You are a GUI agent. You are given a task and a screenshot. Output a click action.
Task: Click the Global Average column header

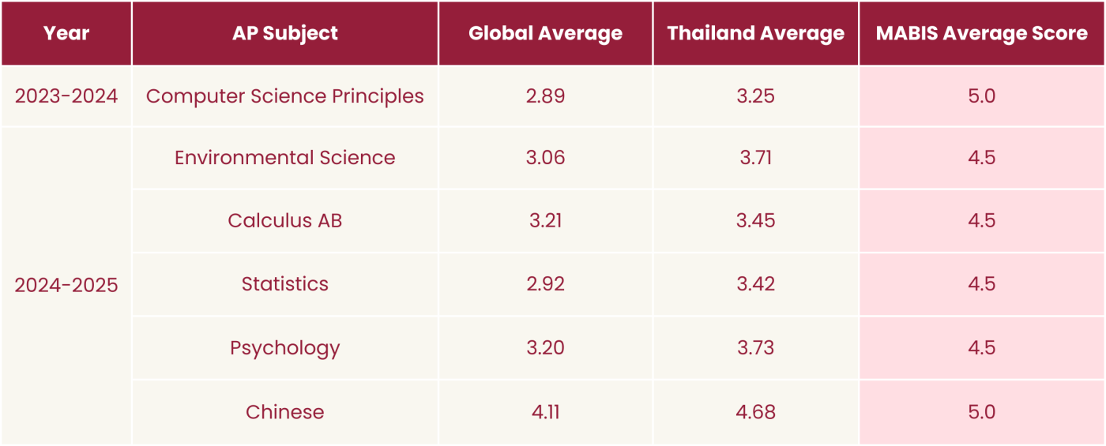pos(545,33)
